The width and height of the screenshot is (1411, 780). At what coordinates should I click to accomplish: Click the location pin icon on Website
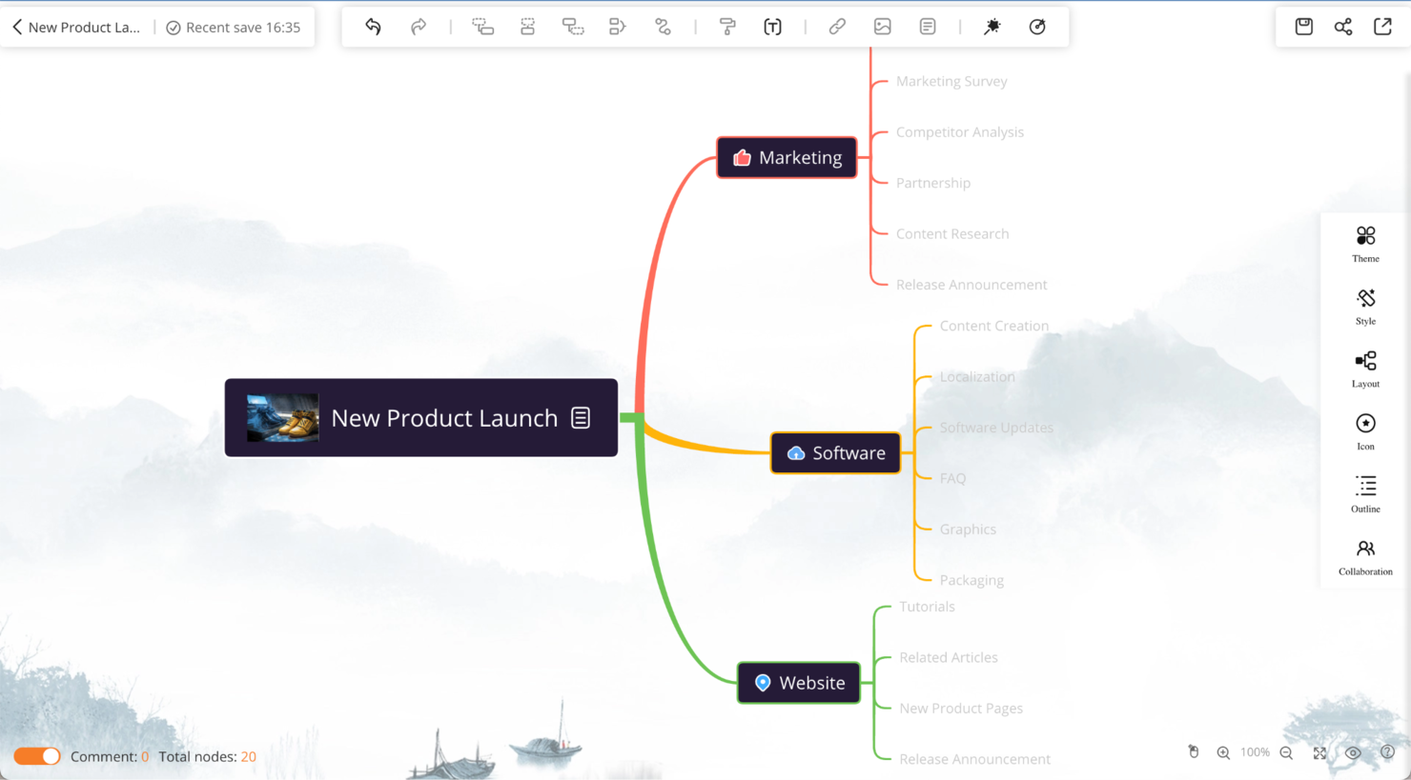(763, 682)
